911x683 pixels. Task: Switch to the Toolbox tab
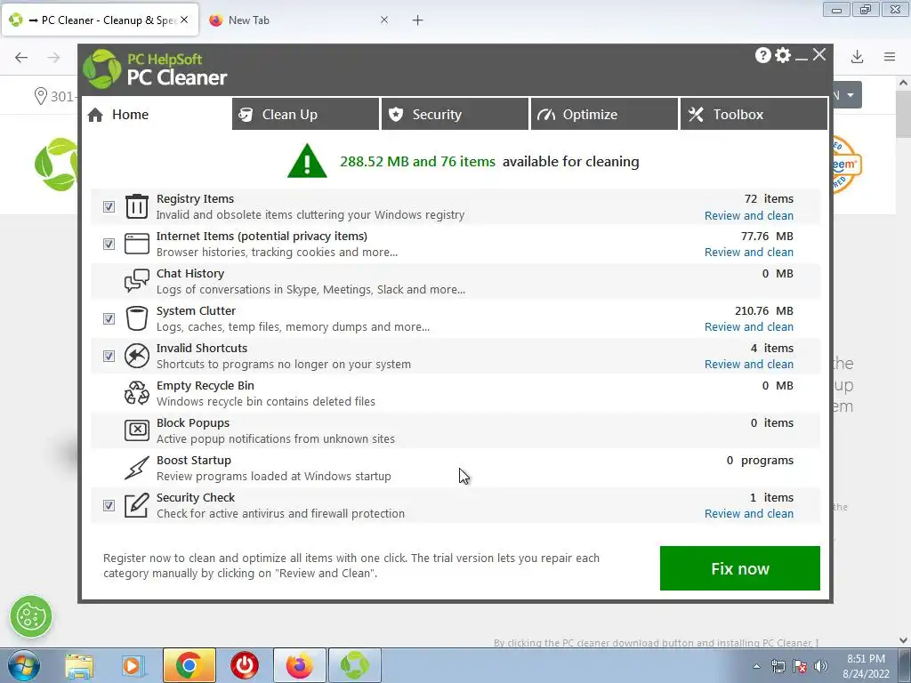pyautogui.click(x=754, y=115)
